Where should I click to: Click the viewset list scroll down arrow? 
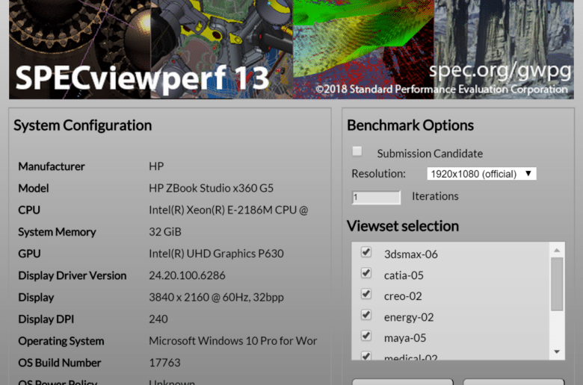(x=557, y=351)
